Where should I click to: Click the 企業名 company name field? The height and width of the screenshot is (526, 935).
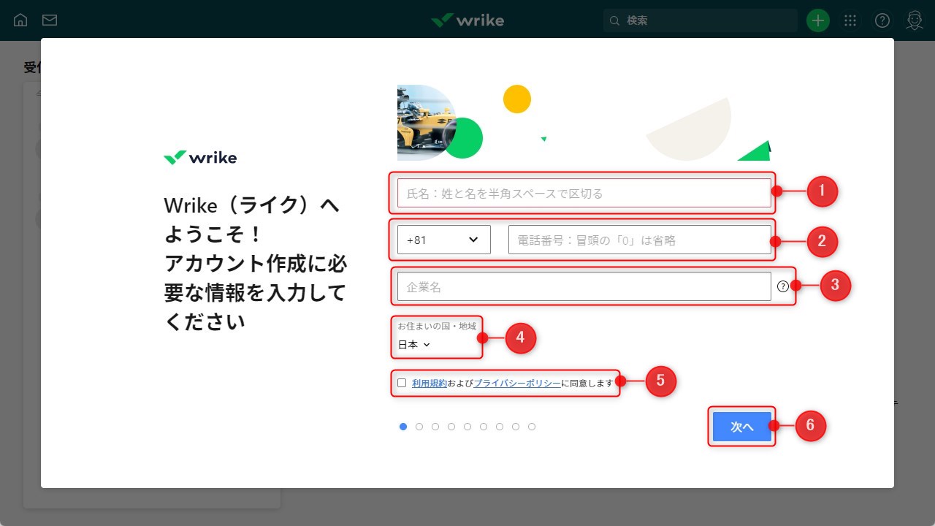tap(582, 286)
